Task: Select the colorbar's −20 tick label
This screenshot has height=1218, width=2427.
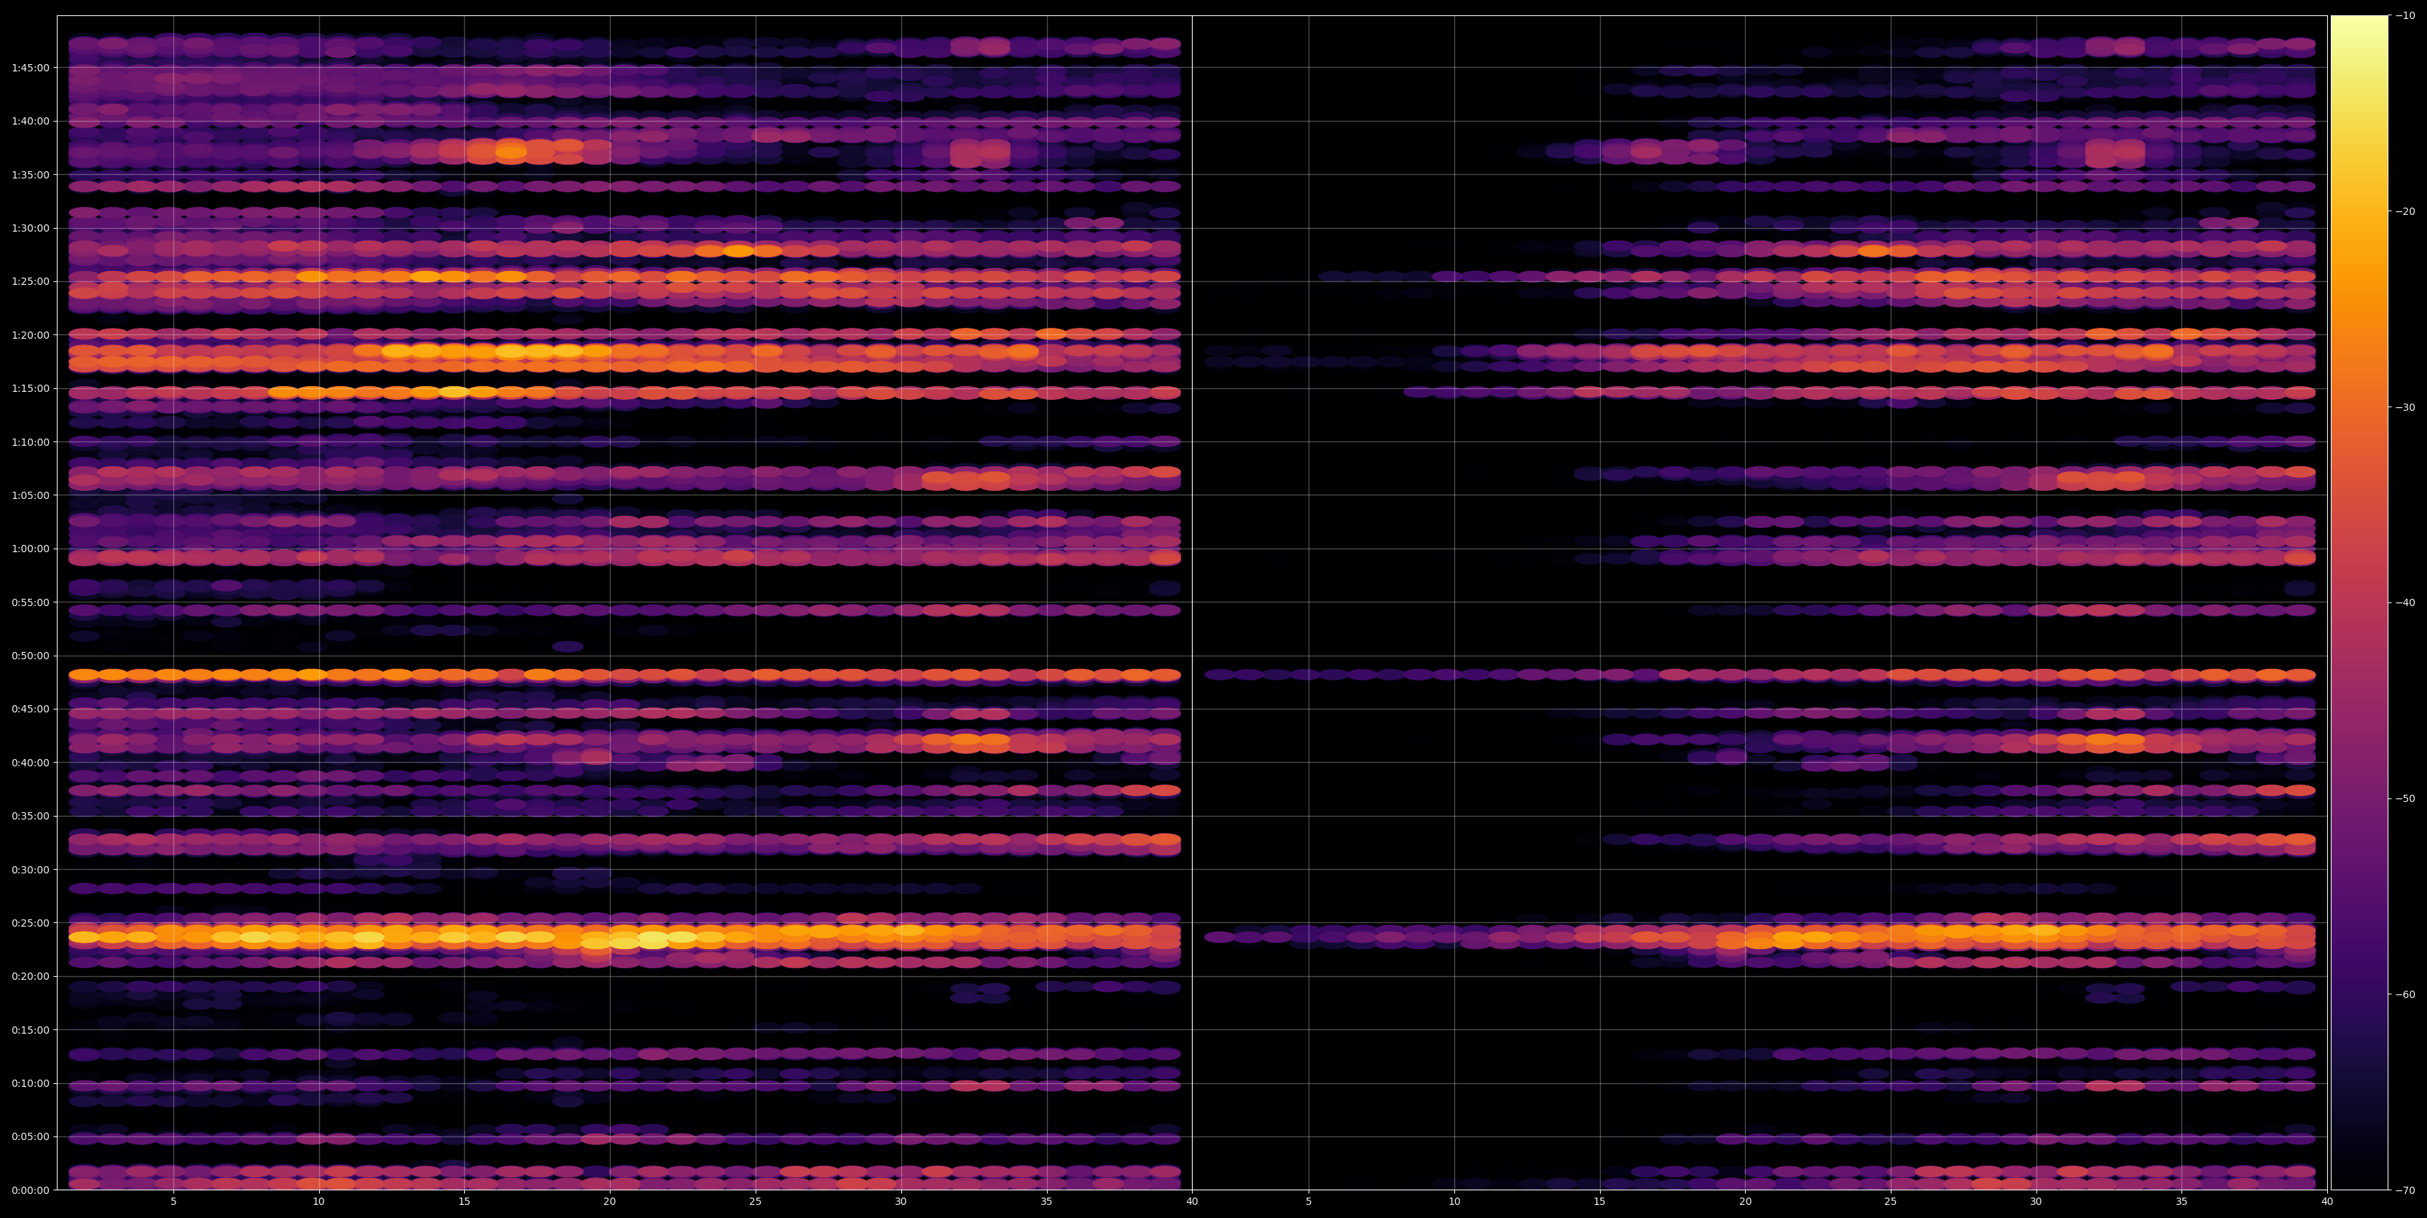Action: [2405, 211]
